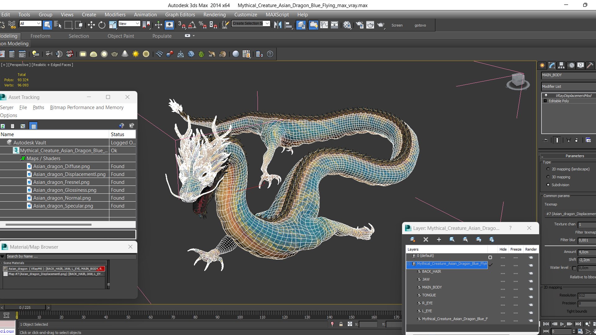The image size is (596, 335).
Task: Choose the Select and Rotate tool
Action: (x=102, y=25)
